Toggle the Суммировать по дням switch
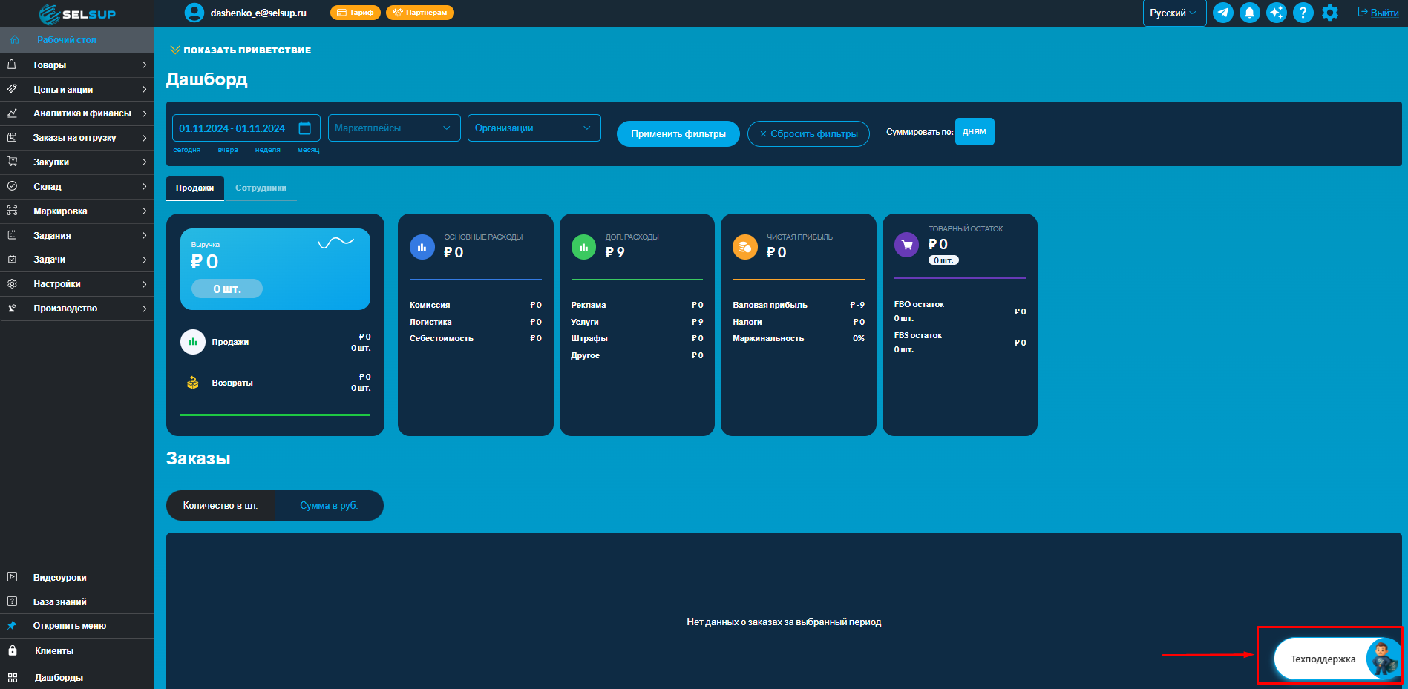The width and height of the screenshot is (1408, 689). [x=974, y=132]
